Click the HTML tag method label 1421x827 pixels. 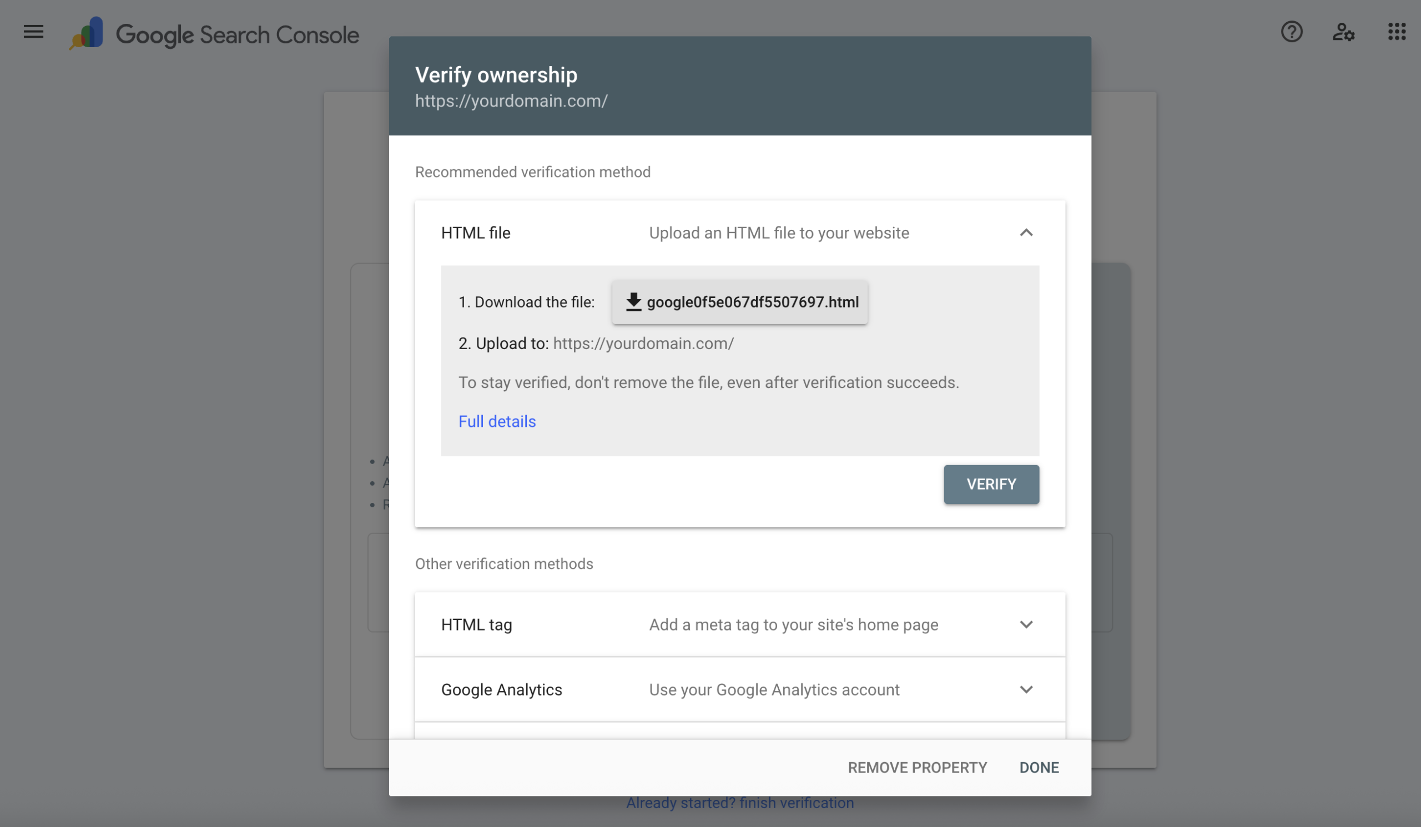[x=476, y=624]
